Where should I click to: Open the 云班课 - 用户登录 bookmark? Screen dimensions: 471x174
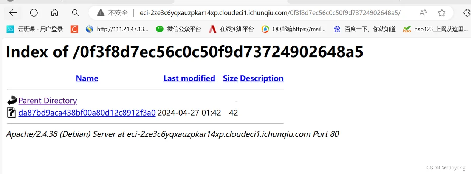[35, 29]
